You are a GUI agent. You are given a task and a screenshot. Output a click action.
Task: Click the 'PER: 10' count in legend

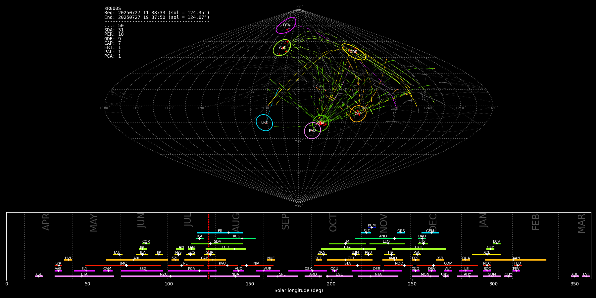click(x=114, y=34)
